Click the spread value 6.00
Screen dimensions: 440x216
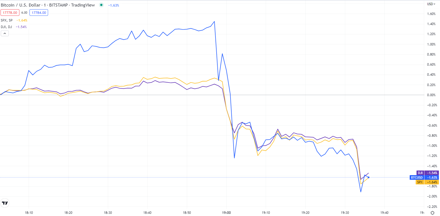click(24, 13)
